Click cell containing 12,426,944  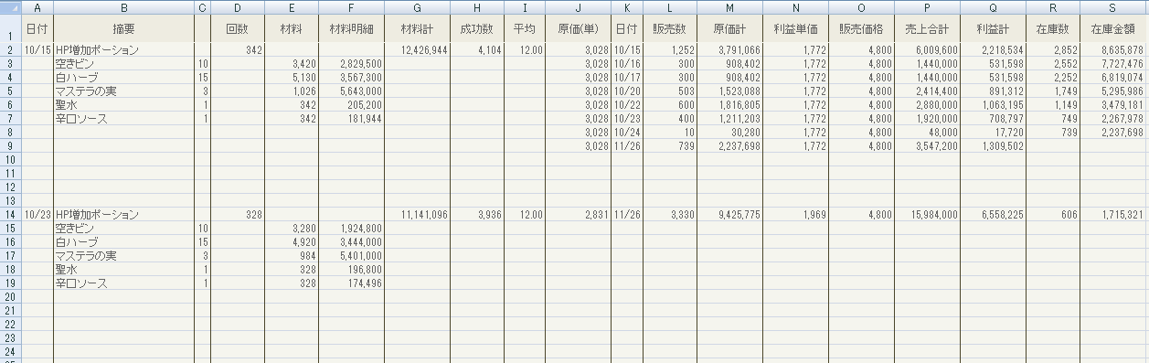point(417,49)
